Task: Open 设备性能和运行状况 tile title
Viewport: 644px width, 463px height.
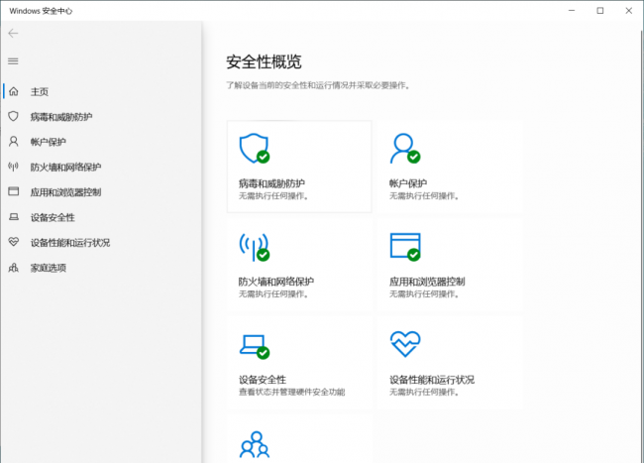Action: pos(432,380)
